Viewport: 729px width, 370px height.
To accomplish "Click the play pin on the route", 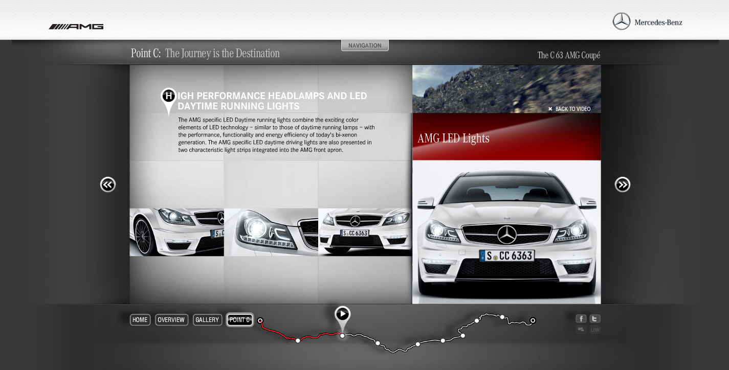I will pos(343,314).
